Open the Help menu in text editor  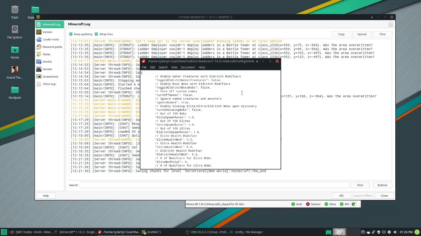point(202,67)
